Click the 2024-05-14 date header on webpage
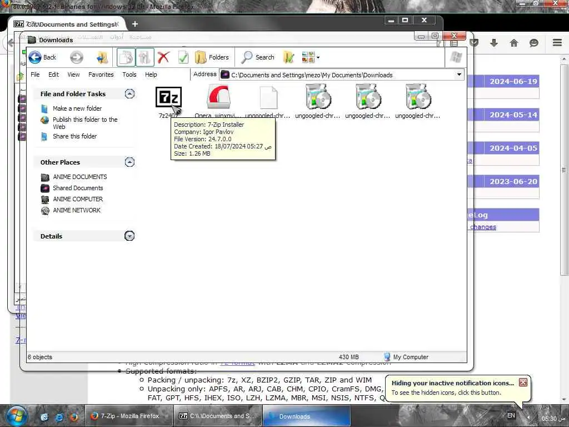Screen dimensions: 569x427 (513, 115)
